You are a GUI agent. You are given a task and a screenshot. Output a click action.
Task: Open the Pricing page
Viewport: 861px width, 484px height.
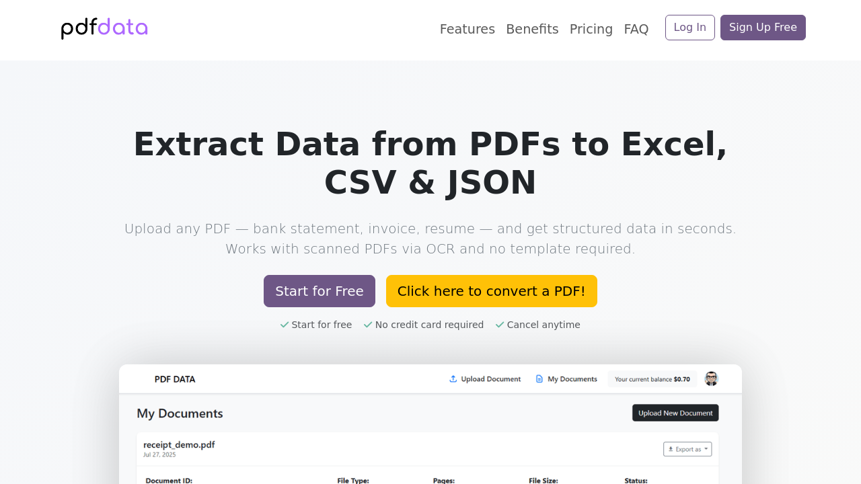tap(591, 29)
